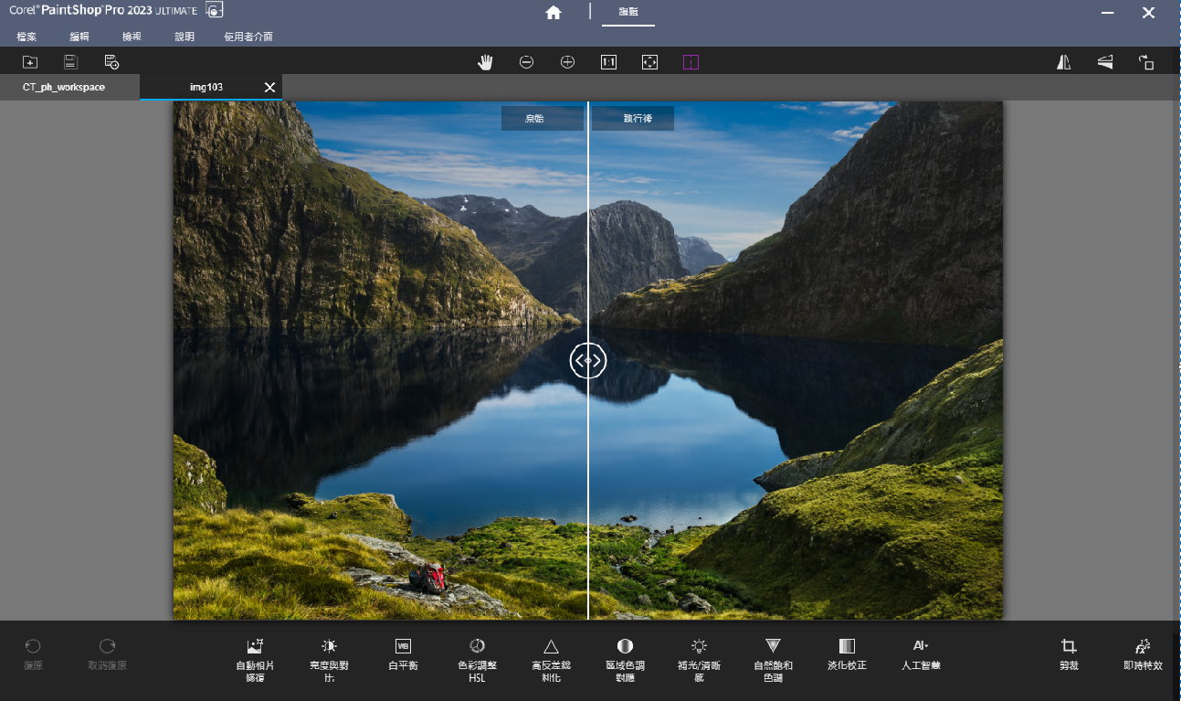Image resolution: width=1181 pixels, height=701 pixels.
Task: Open 色彩調整 HSL adjustment
Action: coord(477,660)
